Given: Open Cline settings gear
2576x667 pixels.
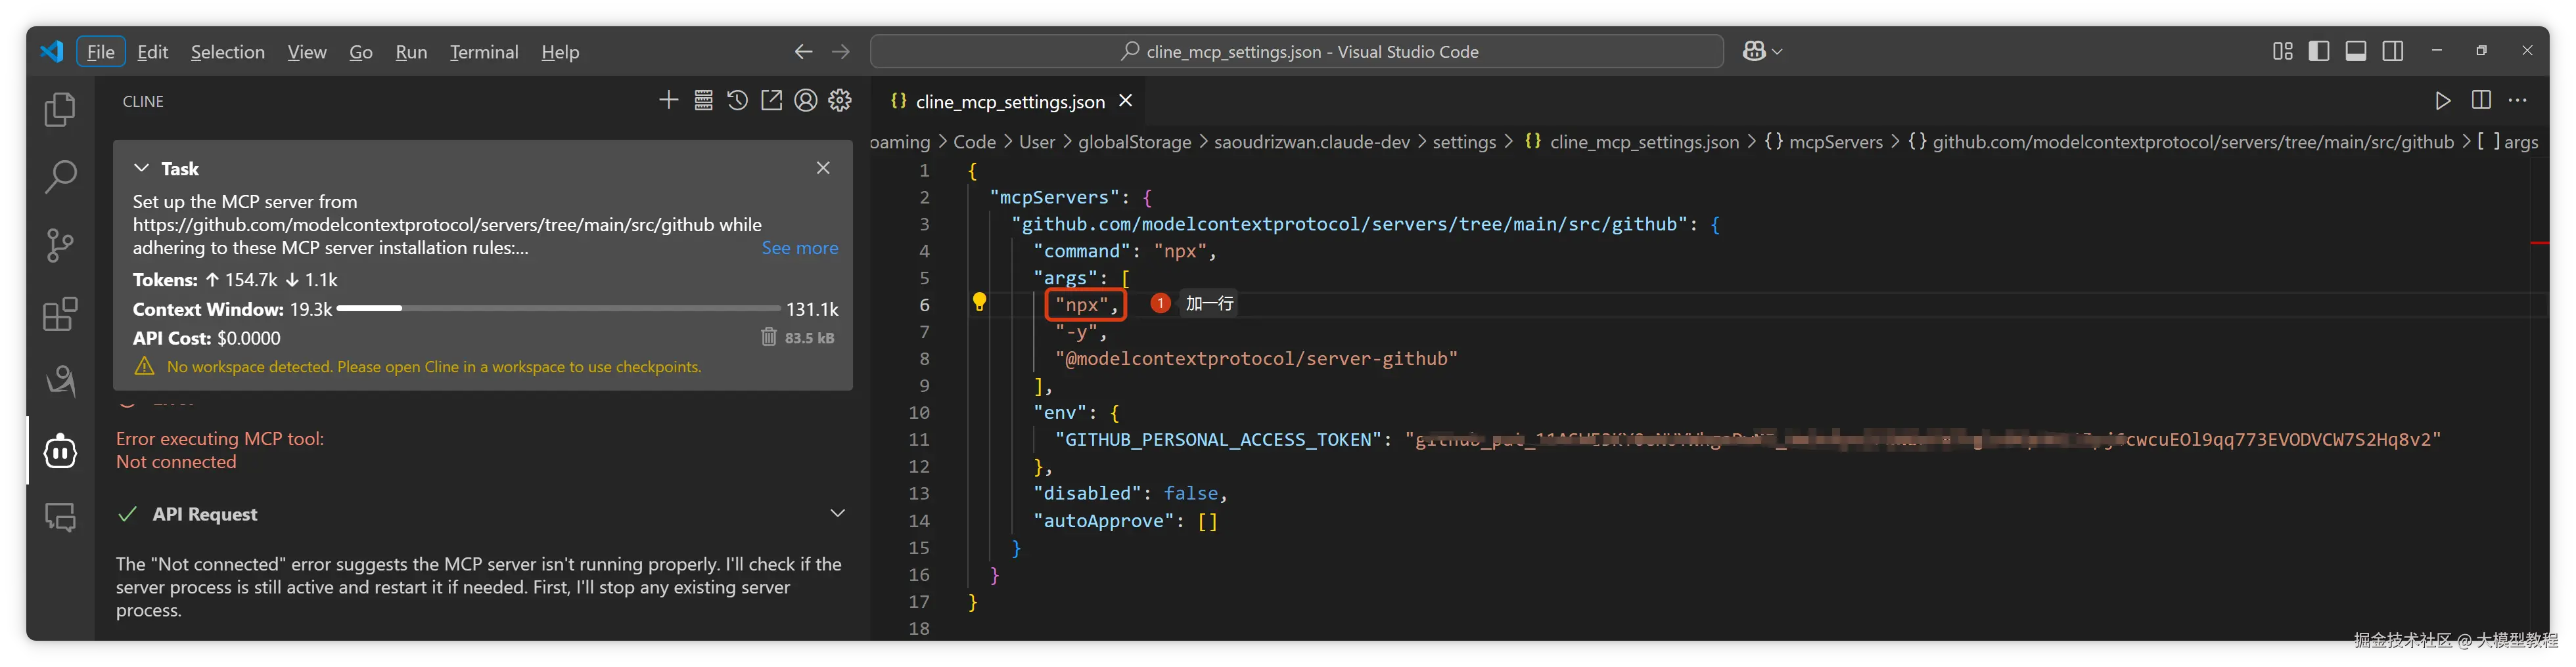Looking at the screenshot, I should (x=840, y=101).
